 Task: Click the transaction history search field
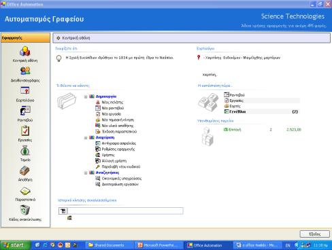coord(125,211)
